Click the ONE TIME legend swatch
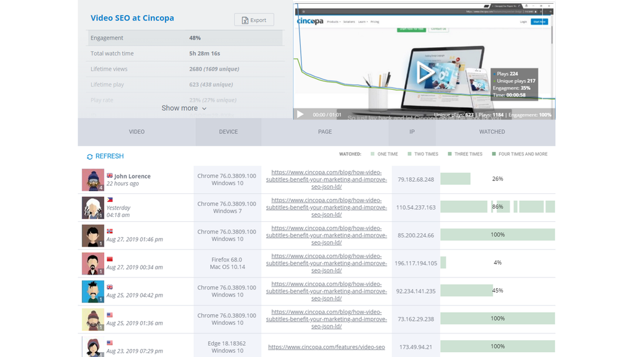The height and width of the screenshot is (357, 635). pyautogui.click(x=373, y=154)
